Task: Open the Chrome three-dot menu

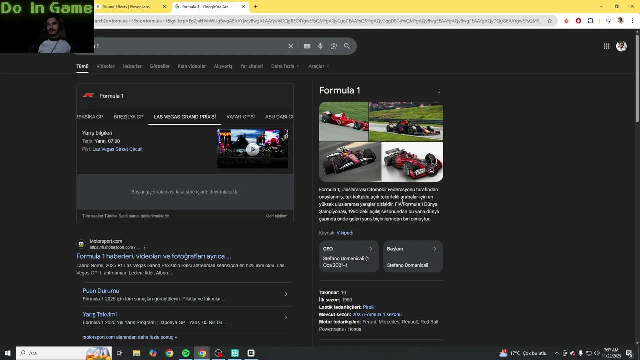Action: (x=632, y=21)
